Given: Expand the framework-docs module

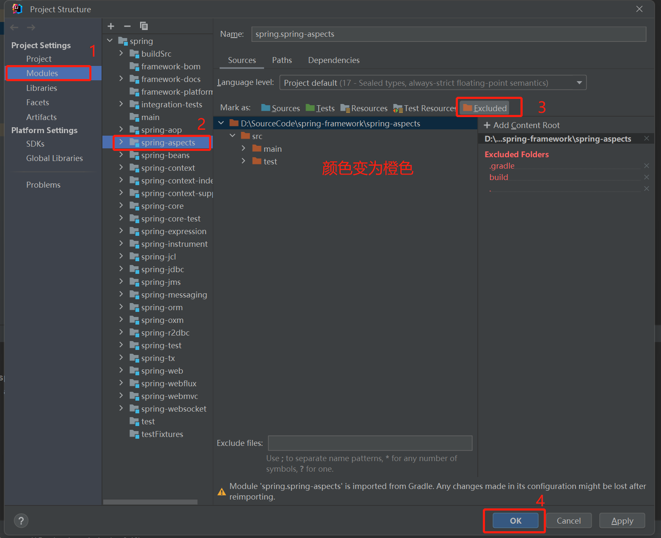Looking at the screenshot, I should point(121,79).
